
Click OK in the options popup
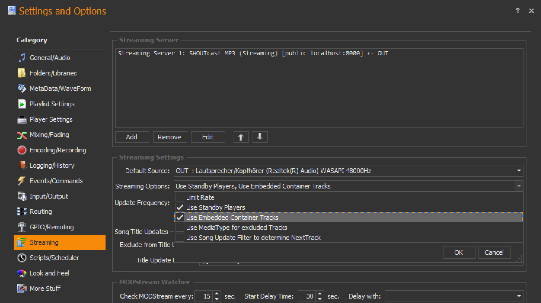459,252
